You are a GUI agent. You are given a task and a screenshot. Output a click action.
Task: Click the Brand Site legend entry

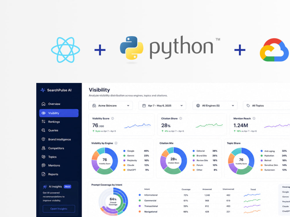205,156
